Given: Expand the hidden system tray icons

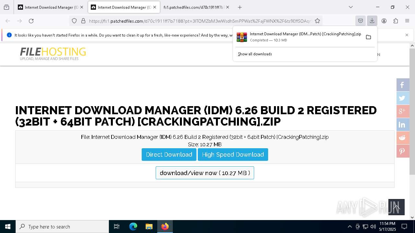Looking at the screenshot, I should click(350, 227).
